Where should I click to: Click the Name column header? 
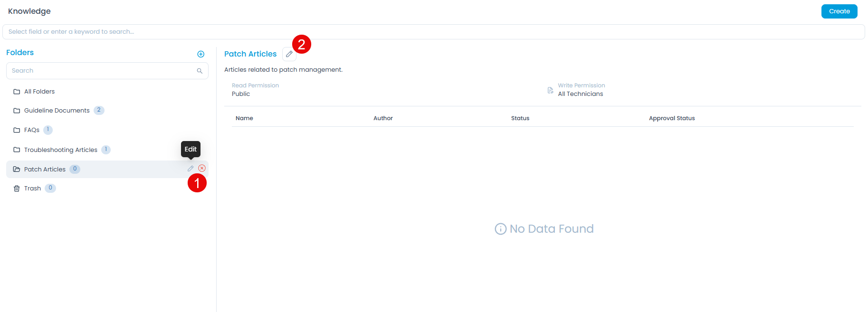point(244,118)
